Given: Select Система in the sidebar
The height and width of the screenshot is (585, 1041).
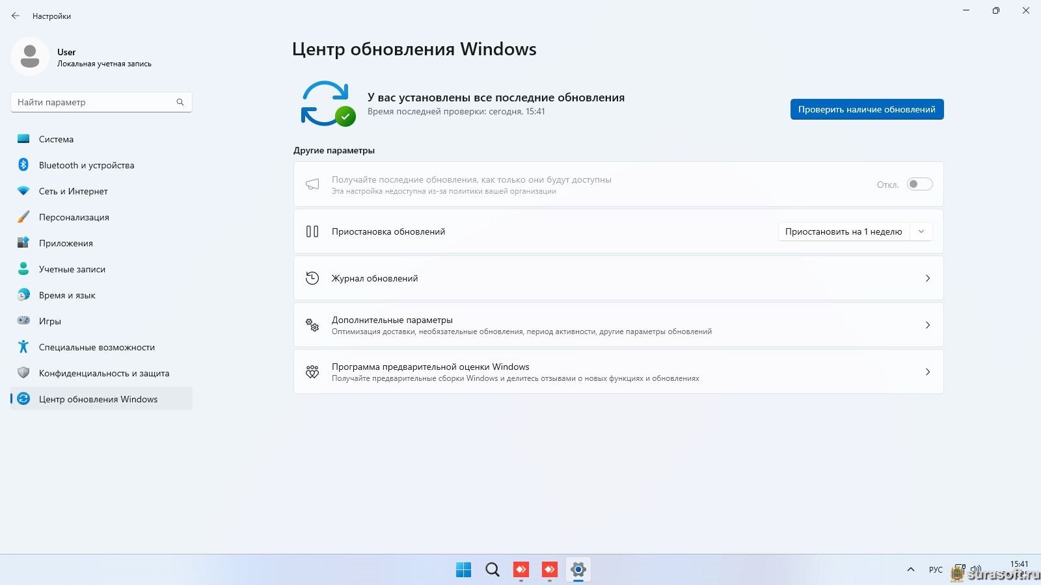Looking at the screenshot, I should point(101,138).
